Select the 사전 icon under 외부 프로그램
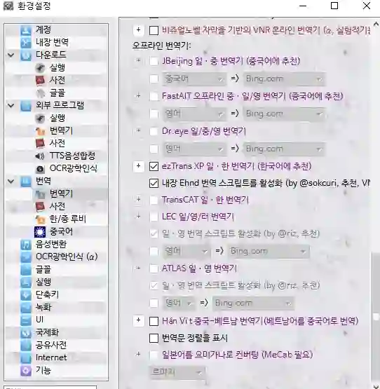The height and width of the screenshot is (389, 380). click(x=40, y=143)
